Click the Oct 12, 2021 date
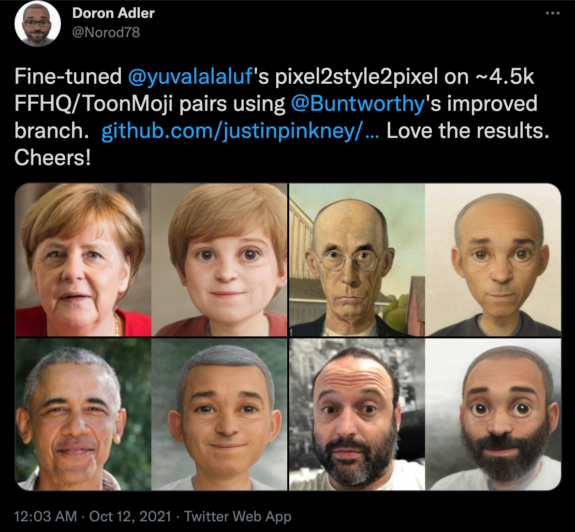575x532 pixels. pyautogui.click(x=130, y=516)
